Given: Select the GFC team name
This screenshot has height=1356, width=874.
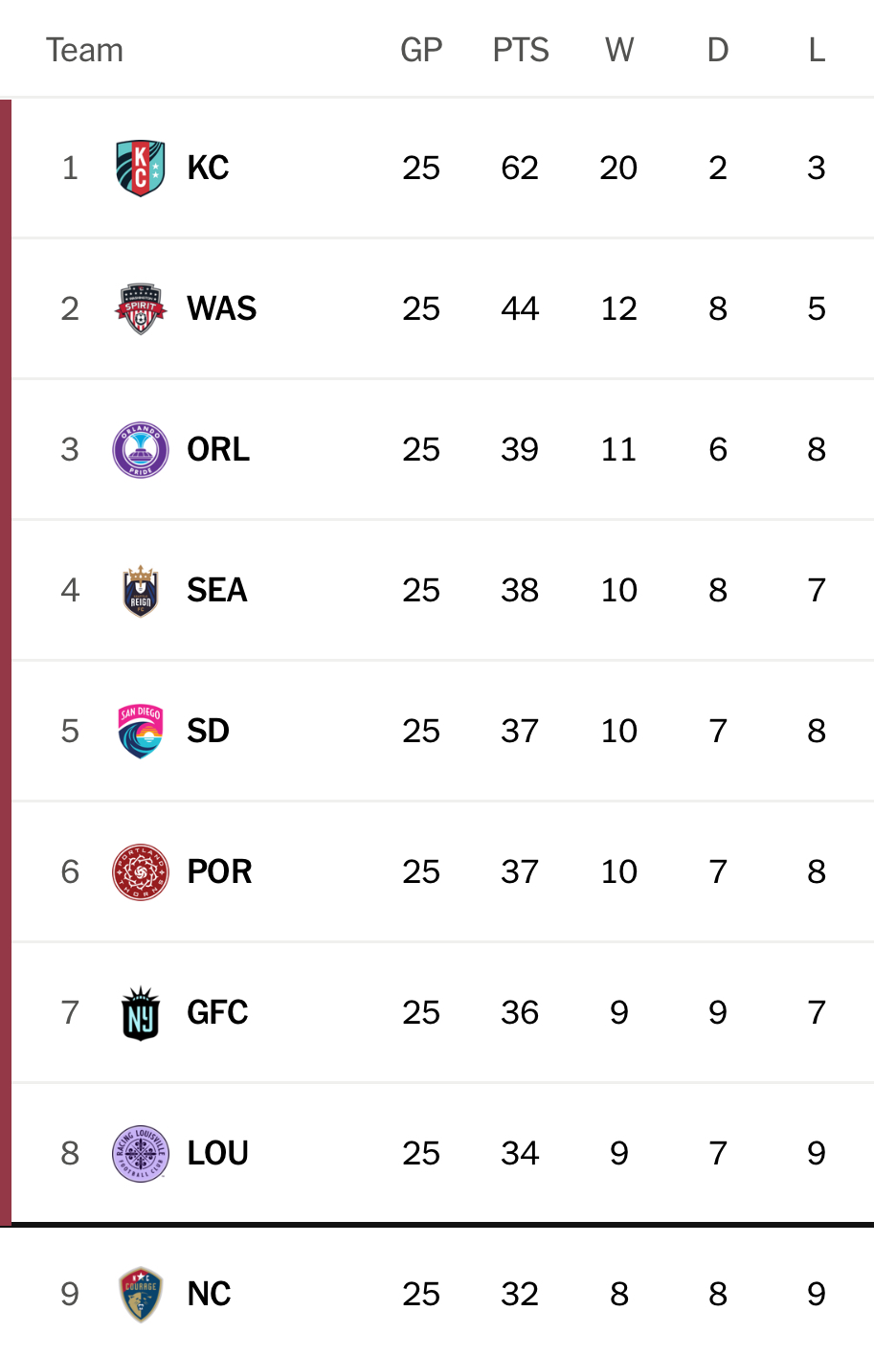Looking at the screenshot, I should click(x=217, y=1013).
